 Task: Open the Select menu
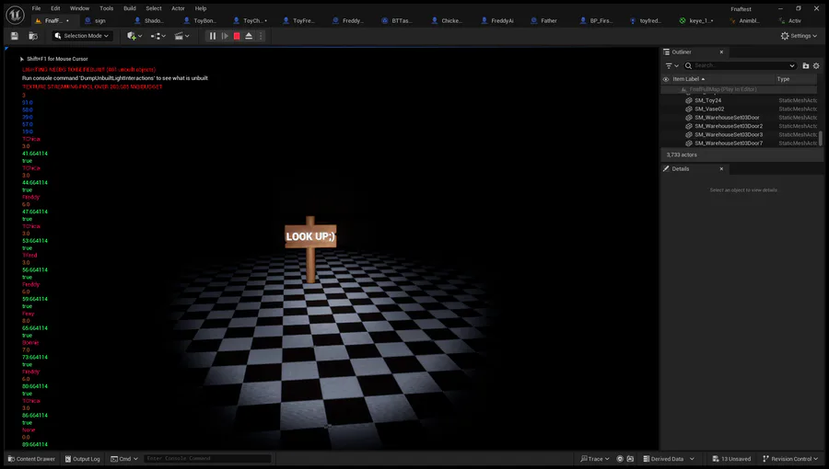click(154, 8)
